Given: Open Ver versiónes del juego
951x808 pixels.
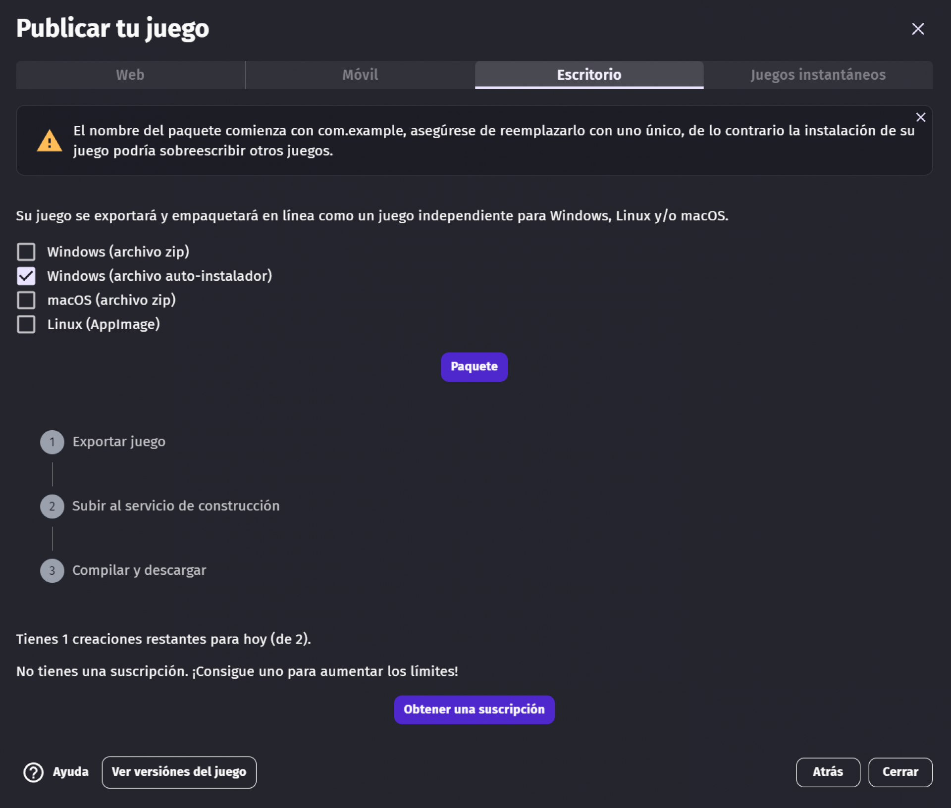Looking at the screenshot, I should coord(179,772).
